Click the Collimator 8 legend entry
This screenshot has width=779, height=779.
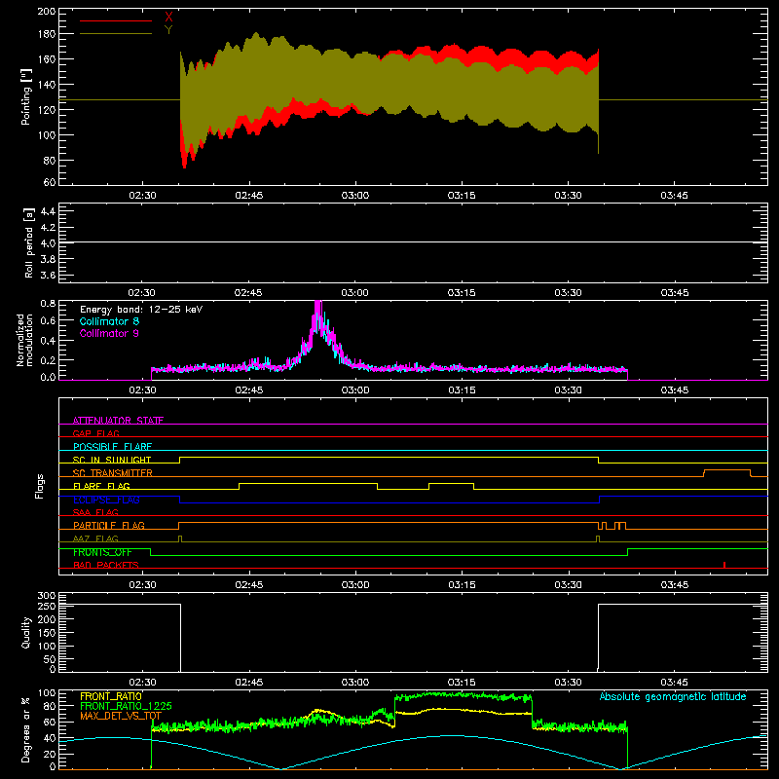point(109,321)
